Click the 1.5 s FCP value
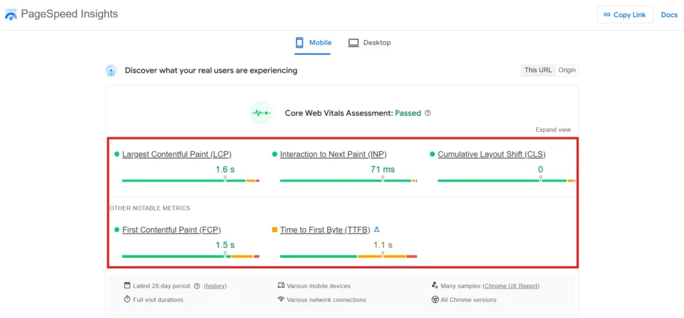Screen dimensions: 684x318 click(x=225, y=245)
